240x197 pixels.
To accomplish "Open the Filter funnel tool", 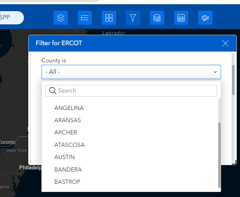I will [133, 18].
